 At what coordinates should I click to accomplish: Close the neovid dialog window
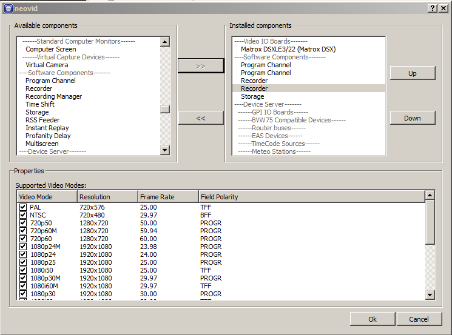pos(444,8)
